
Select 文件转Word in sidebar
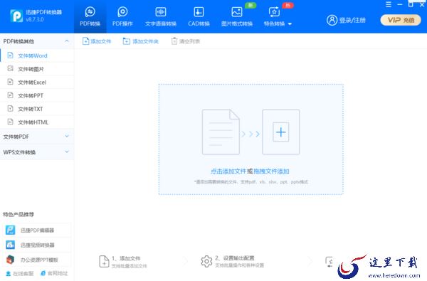tap(37, 55)
